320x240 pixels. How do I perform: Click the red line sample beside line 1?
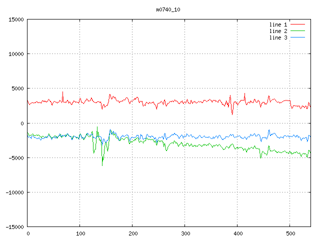point(297,24)
